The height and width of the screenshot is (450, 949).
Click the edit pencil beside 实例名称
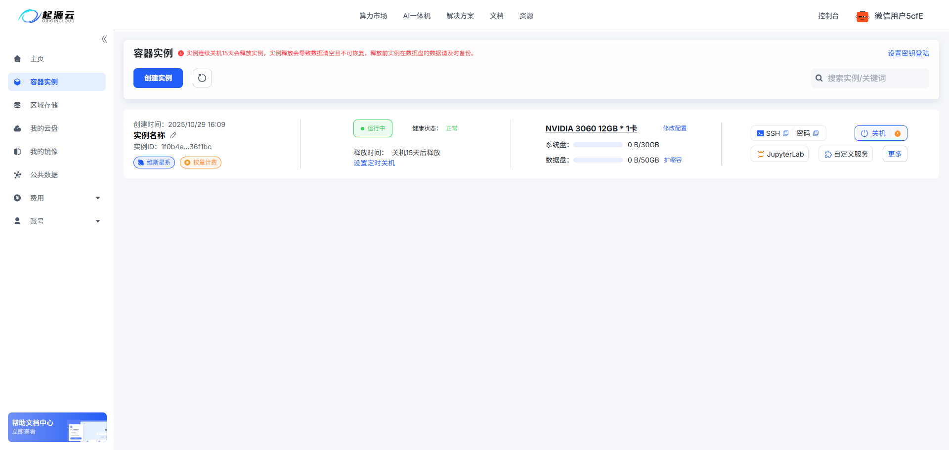[x=173, y=135]
